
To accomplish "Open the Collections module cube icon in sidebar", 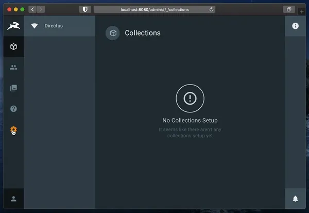I will (x=13, y=46).
